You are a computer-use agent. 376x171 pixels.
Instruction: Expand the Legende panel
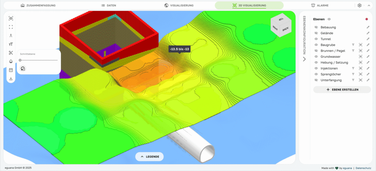coord(149,157)
